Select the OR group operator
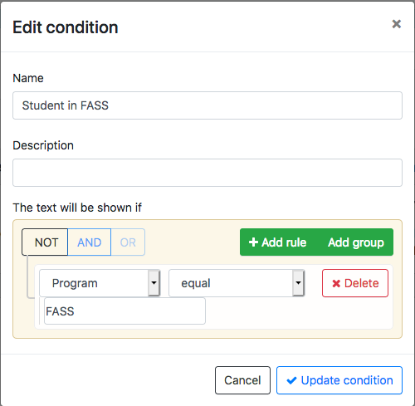The height and width of the screenshot is (406, 415). (x=128, y=242)
